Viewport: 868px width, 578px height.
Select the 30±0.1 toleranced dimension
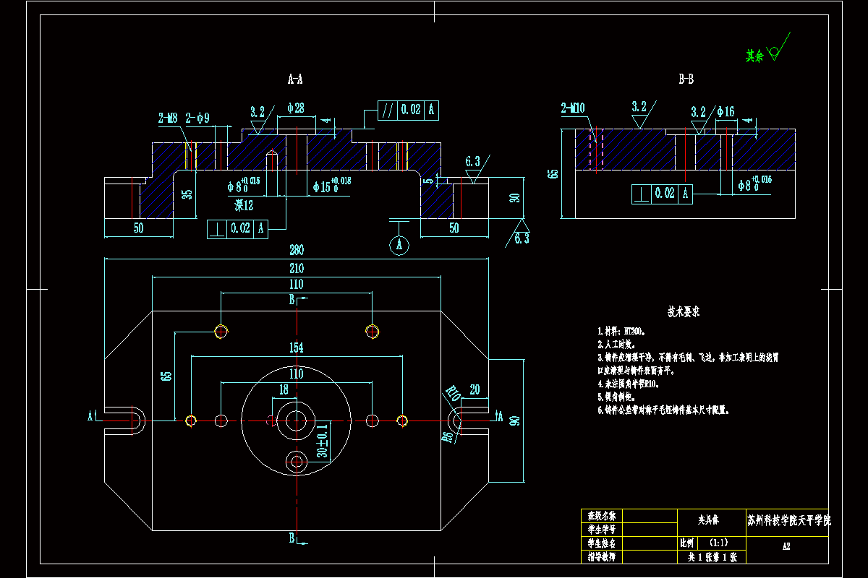pyautogui.click(x=323, y=441)
